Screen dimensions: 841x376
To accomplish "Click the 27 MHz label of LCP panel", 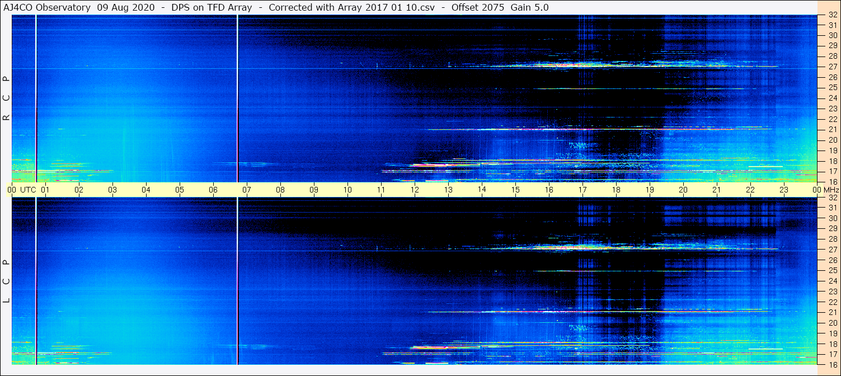I will pyautogui.click(x=833, y=250).
